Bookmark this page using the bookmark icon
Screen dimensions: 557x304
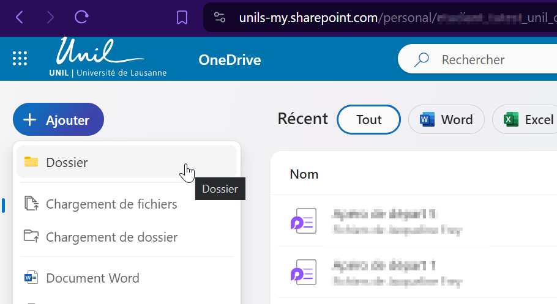(x=182, y=18)
